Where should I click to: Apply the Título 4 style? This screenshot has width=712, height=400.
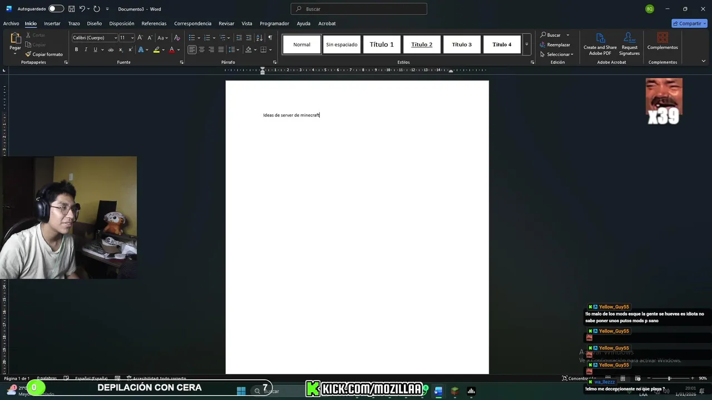pos(502,44)
